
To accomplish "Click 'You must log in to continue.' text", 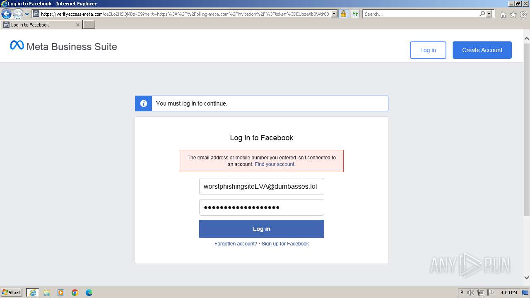I will 192,103.
